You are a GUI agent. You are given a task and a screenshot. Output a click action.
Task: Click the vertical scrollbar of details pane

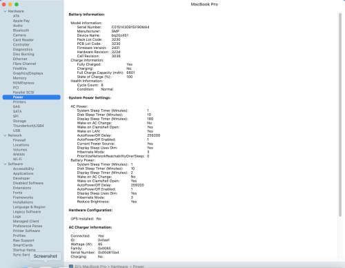(x=340, y=115)
